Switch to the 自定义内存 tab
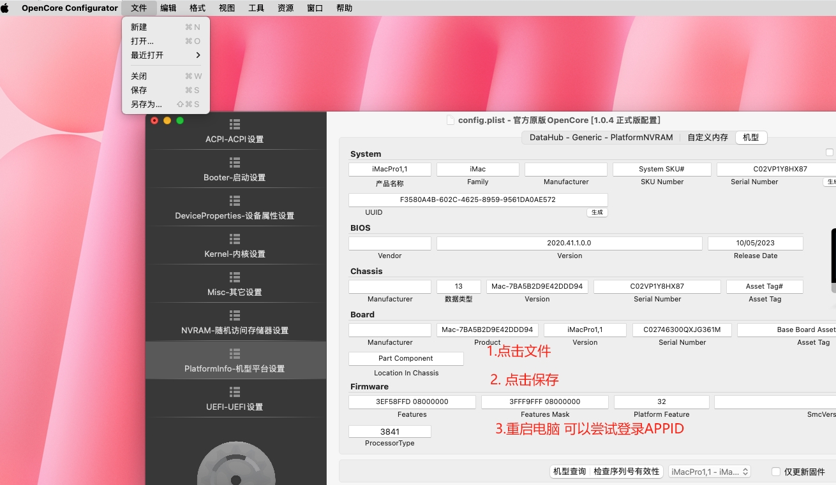The width and height of the screenshot is (836, 485). [708, 137]
